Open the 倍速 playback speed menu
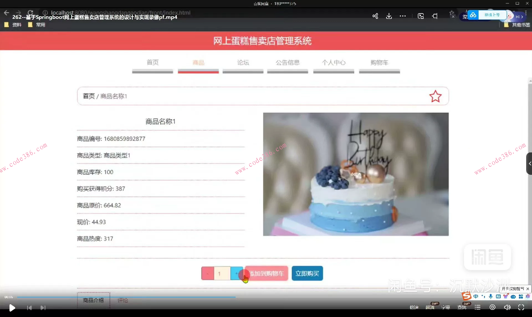Screen dimensions: 532x317 click(x=414, y=307)
